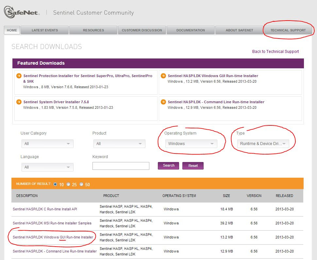Click orange arrow icon beside Sentinel Protection Installer
This screenshot has height=260, width=317.
19,76
